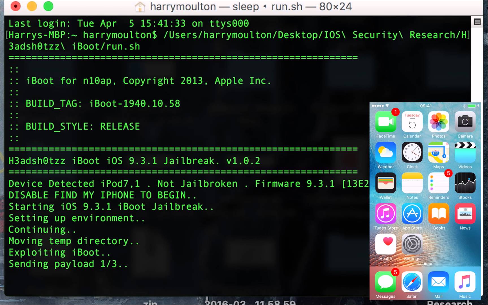
Task: Open the FaceTime app icon
Action: 385,122
